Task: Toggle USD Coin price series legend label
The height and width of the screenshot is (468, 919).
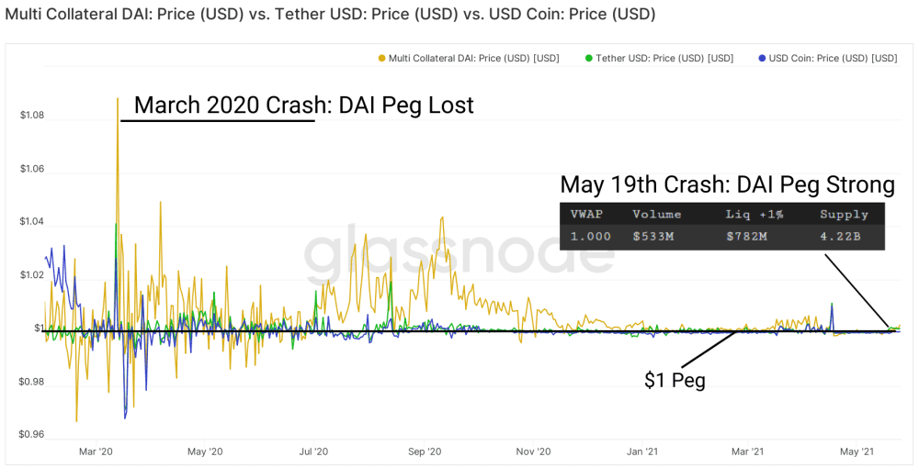Action: (833, 59)
